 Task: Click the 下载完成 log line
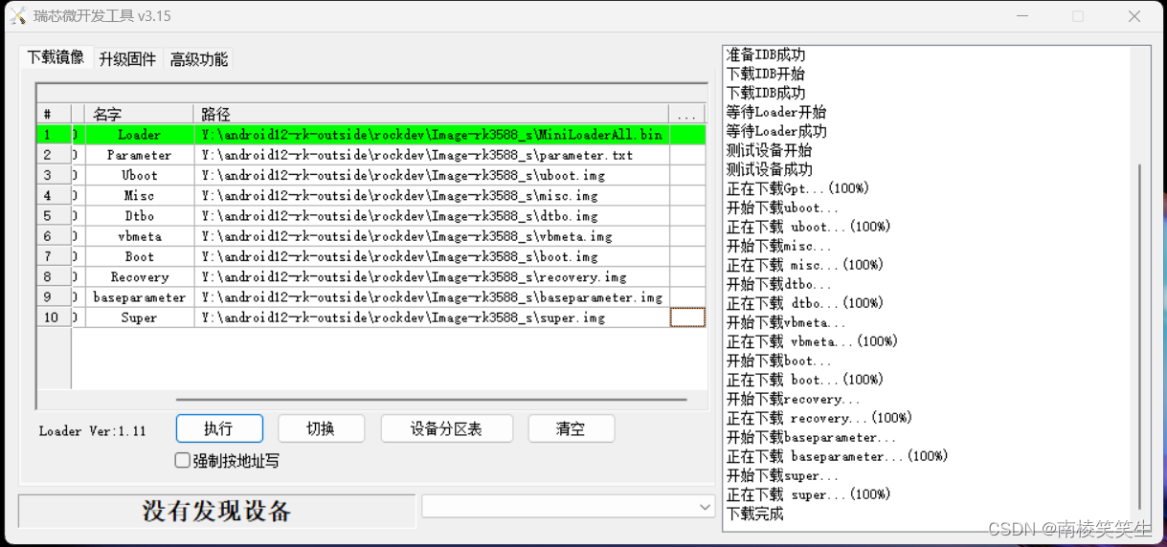[x=755, y=514]
